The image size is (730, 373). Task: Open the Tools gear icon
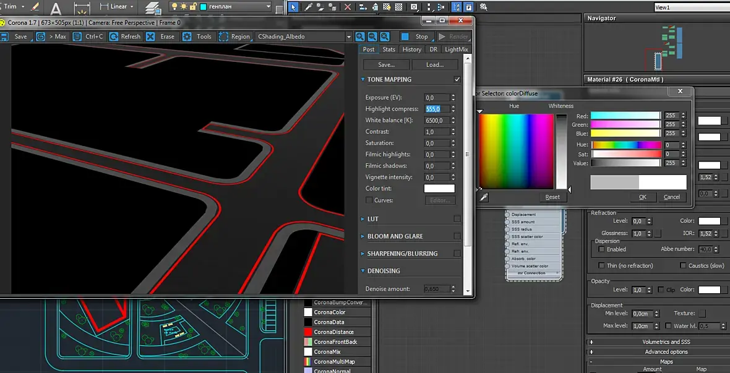click(x=187, y=36)
